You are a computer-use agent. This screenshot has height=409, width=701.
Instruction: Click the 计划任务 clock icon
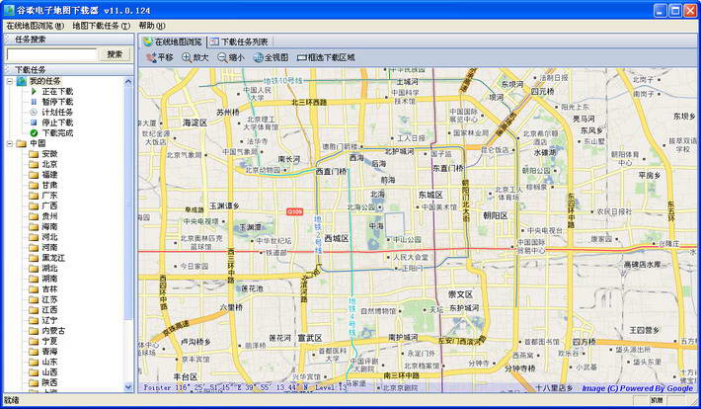pyautogui.click(x=34, y=112)
